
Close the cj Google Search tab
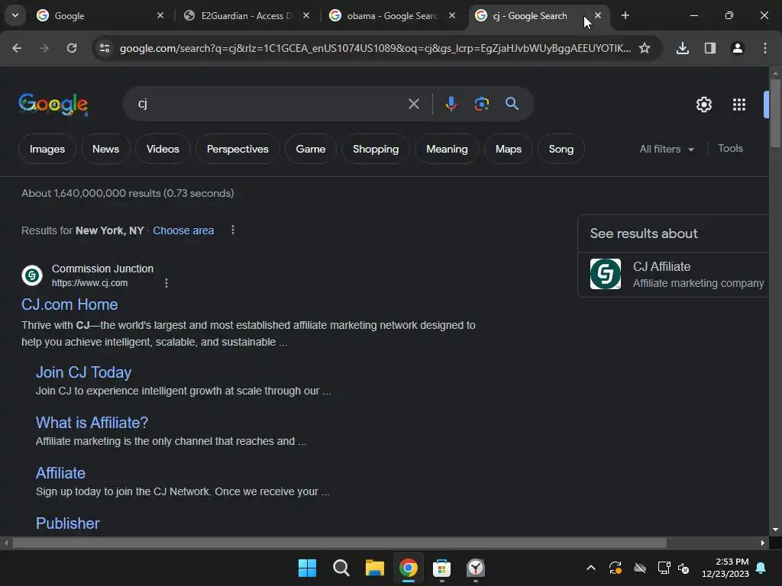(597, 15)
